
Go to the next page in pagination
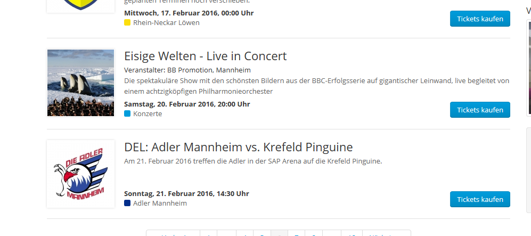pos(386,234)
